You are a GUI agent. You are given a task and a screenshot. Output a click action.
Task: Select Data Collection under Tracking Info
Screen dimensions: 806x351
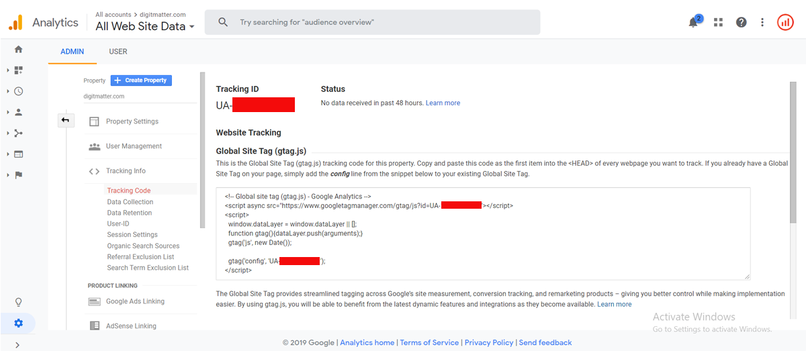coord(130,202)
